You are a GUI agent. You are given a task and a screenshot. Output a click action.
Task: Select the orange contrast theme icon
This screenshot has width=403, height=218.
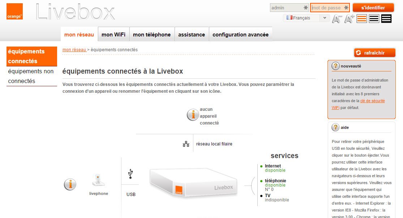click(362, 19)
